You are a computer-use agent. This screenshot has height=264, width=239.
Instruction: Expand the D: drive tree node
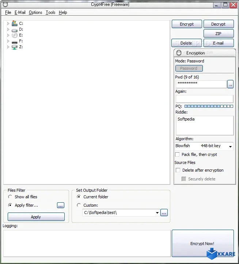(x=8, y=29)
